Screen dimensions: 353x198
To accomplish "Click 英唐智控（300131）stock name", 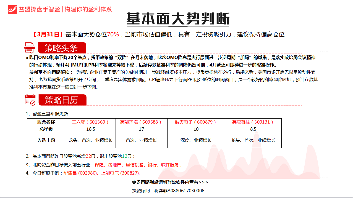I will point(253,122).
